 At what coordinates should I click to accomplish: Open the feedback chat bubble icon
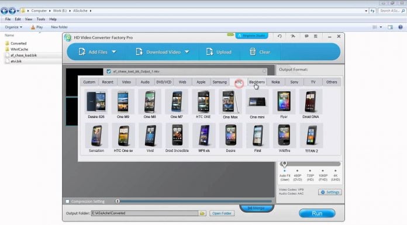coord(306,36)
